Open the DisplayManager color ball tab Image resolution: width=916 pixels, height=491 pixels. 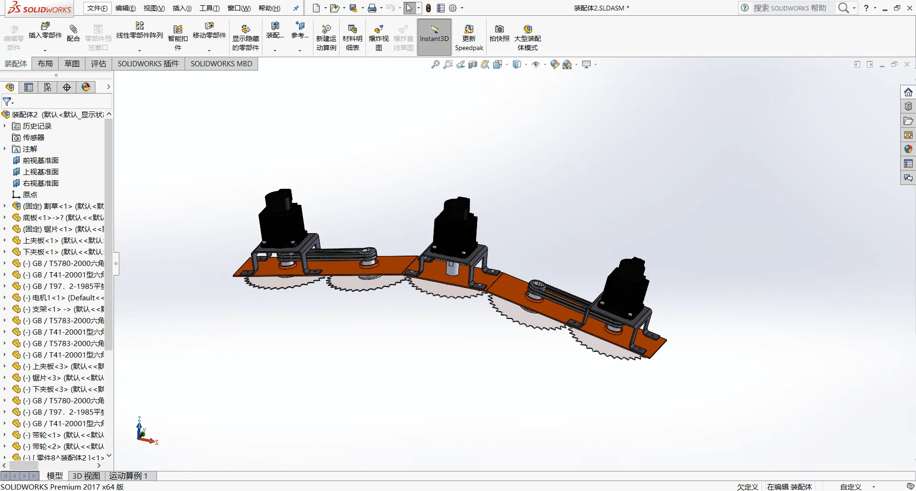86,87
